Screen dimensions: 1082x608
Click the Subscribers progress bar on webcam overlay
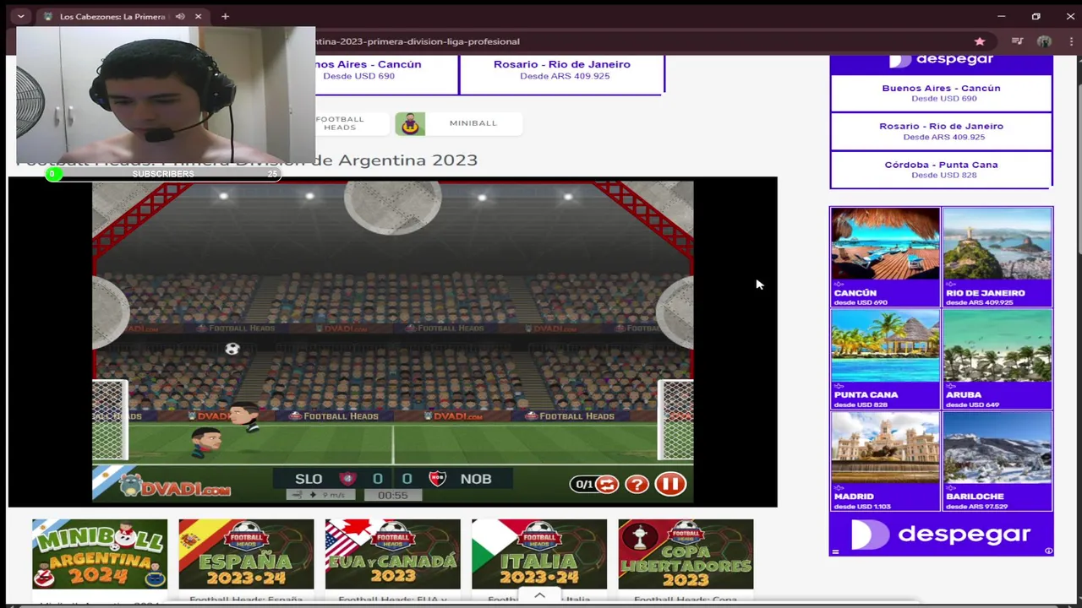click(163, 174)
